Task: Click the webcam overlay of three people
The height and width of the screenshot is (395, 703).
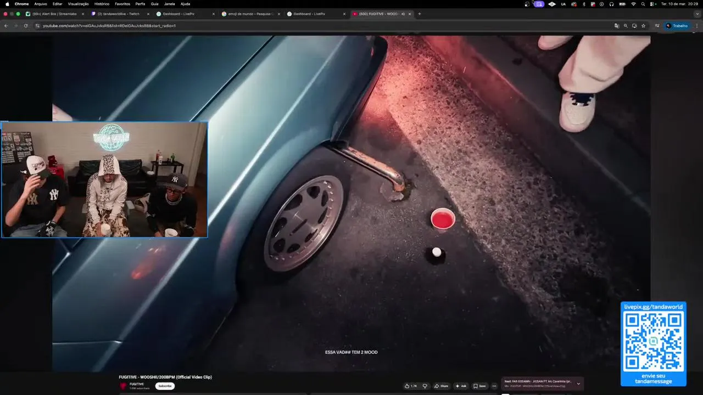Action: [x=104, y=179]
